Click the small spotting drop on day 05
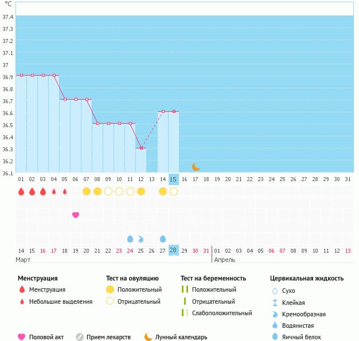 [x=65, y=191]
